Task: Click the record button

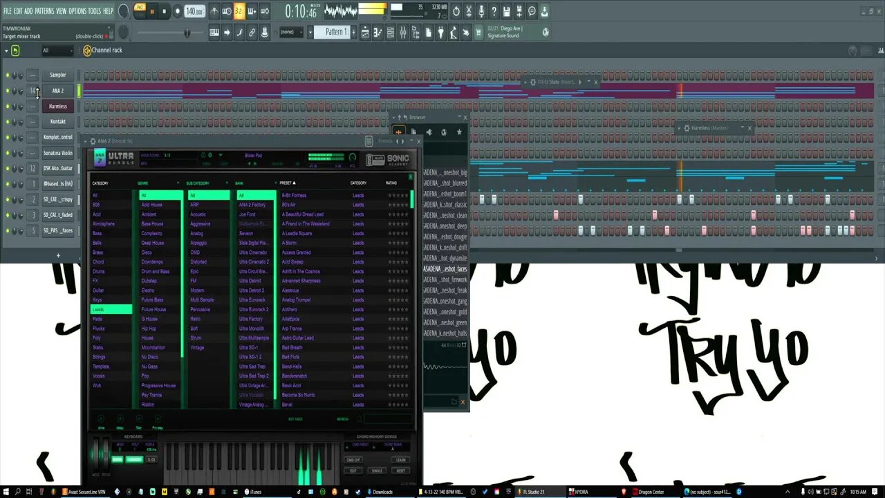Action: click(177, 11)
